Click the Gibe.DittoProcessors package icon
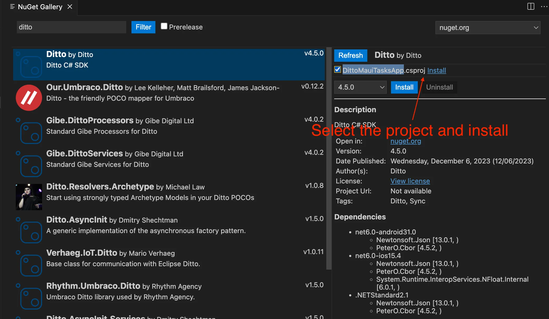Image resolution: width=549 pixels, height=319 pixels. click(x=29, y=131)
